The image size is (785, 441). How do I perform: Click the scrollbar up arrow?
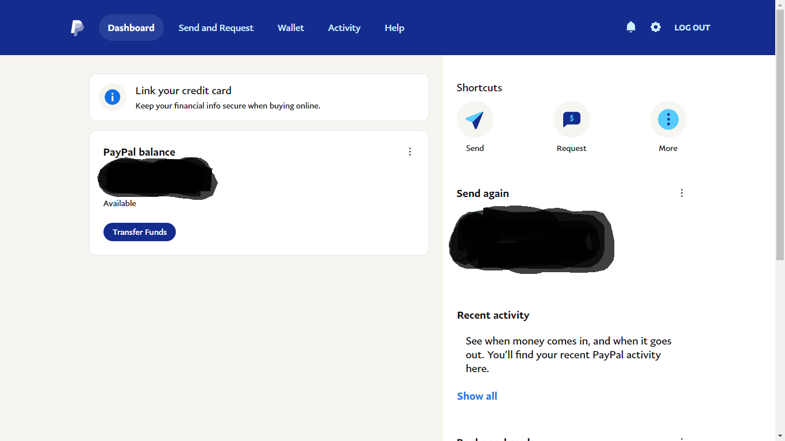(780, 4)
